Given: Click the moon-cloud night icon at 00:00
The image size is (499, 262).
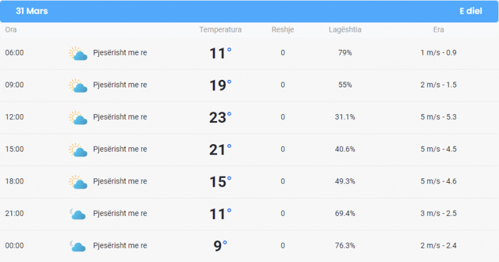Looking at the screenshot, I should point(77,246).
